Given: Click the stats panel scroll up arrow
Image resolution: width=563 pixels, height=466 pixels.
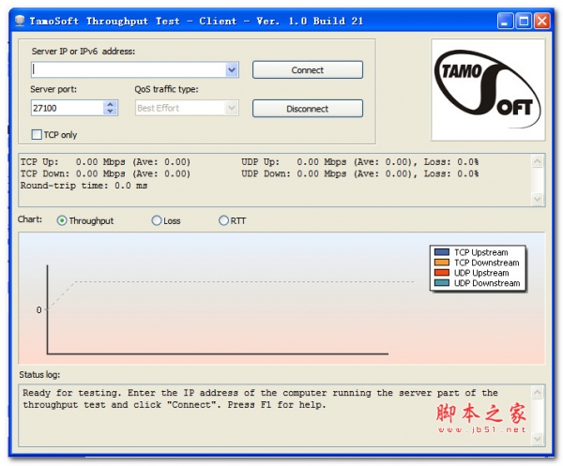Looking at the screenshot, I should point(537,161).
